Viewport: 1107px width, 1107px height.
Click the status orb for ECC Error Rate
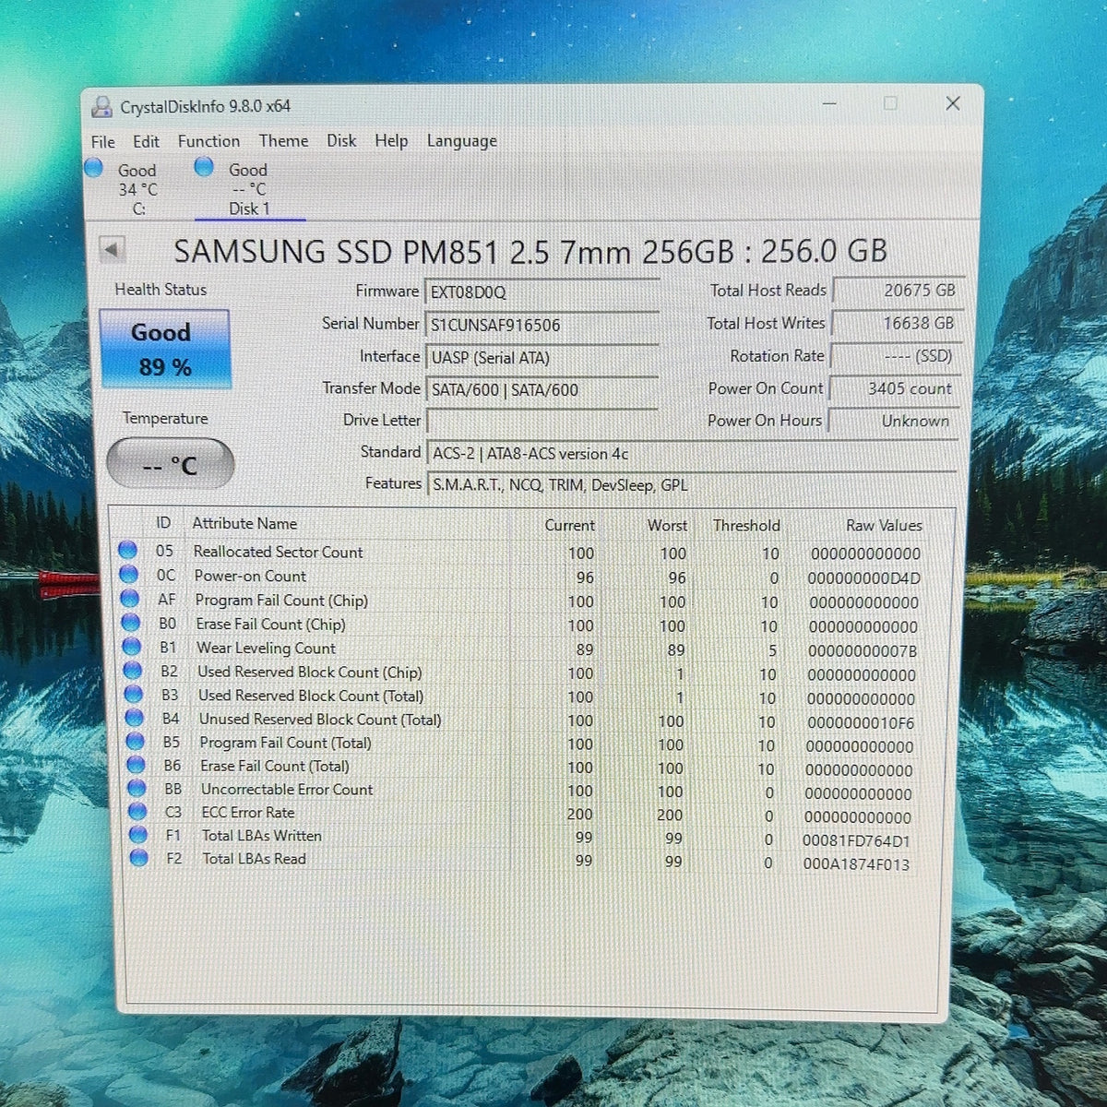coord(137,811)
